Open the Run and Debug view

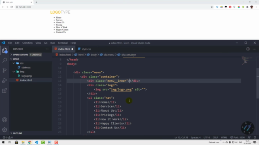coord(4,81)
